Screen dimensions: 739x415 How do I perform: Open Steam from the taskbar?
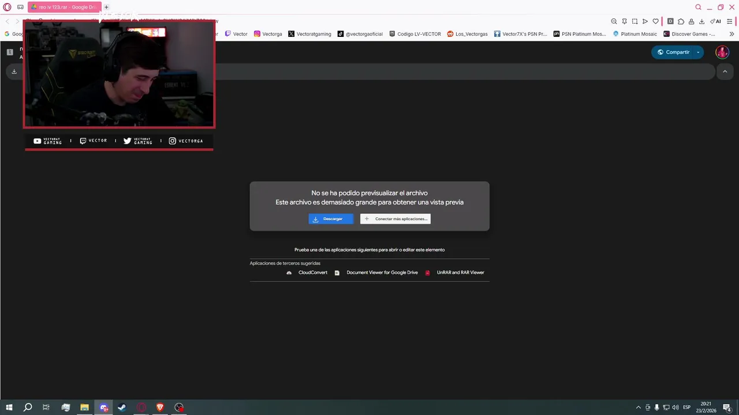(x=122, y=408)
